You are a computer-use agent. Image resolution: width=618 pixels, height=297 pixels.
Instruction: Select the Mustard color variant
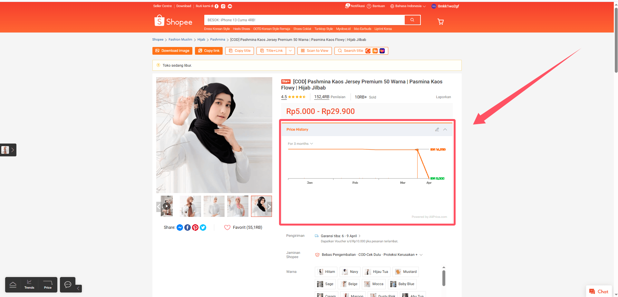point(406,272)
